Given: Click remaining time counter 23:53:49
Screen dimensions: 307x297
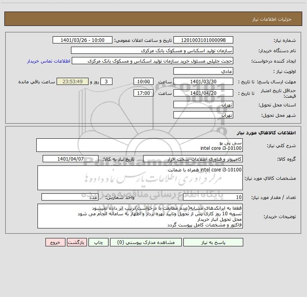Looking at the screenshot, I should click(73, 82).
